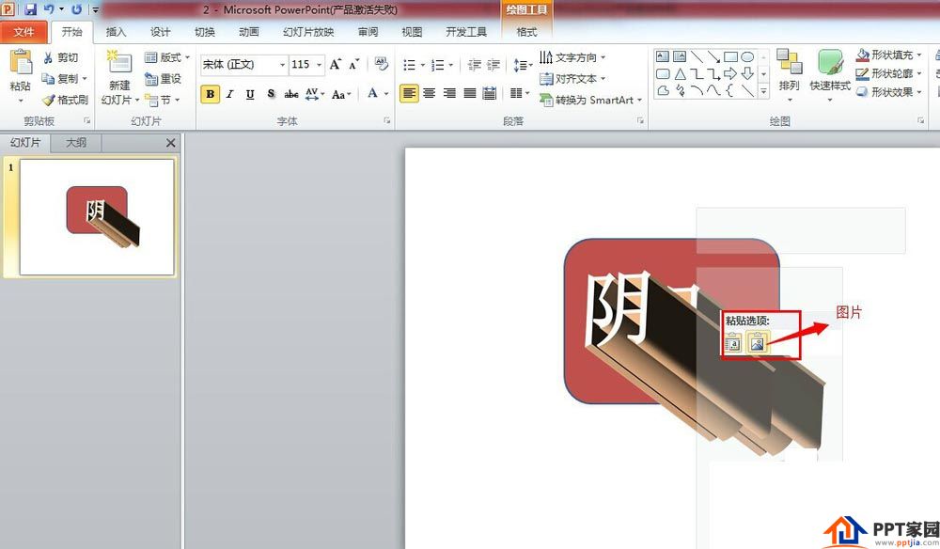Viewport: 940px width, 549px height.
Task: Open the 对齐文本 align text menu
Action: 572,79
